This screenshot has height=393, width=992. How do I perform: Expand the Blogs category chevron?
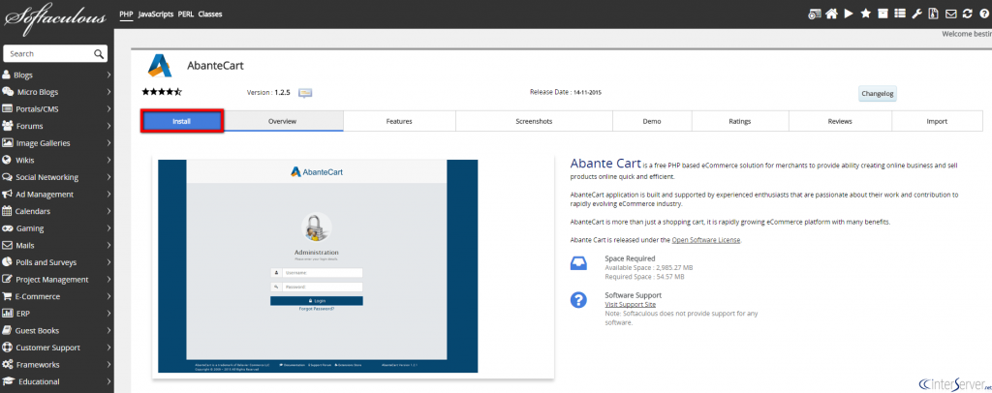tap(108, 75)
